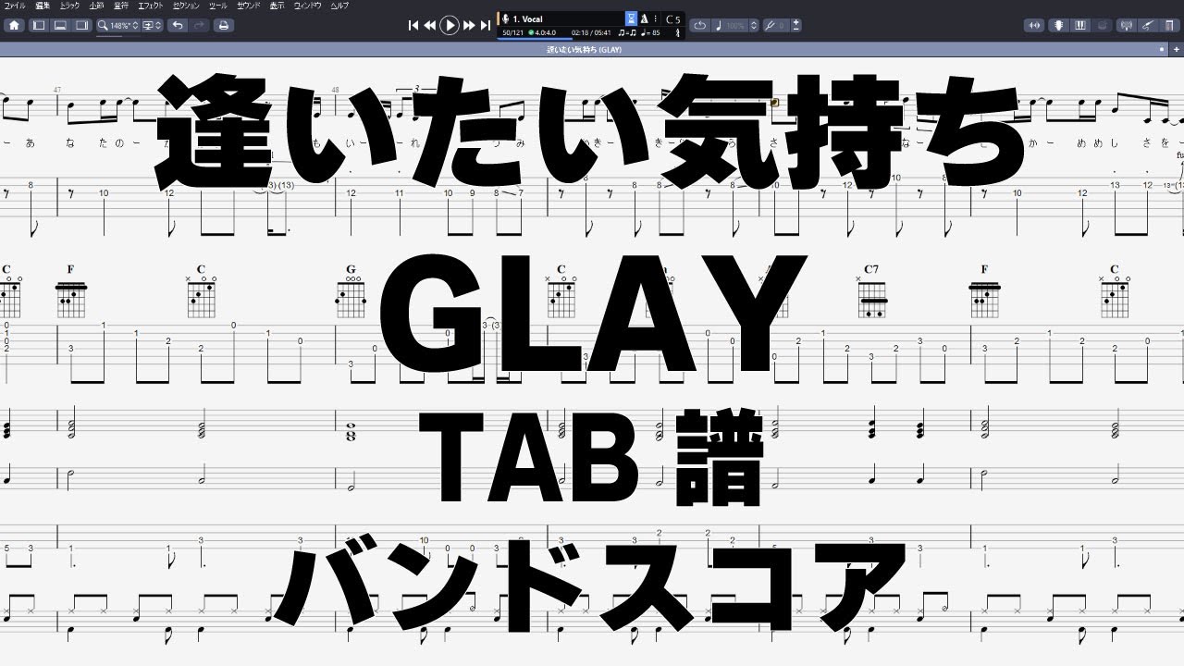This screenshot has width=1184, height=666.
Task: Toggle the count-in hourglass on the Vocal track
Action: (x=633, y=18)
